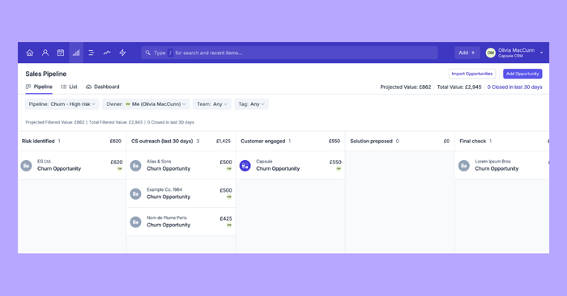Click the EG Ltd. organisation avatar
This screenshot has height=296, width=567.
pos(26,166)
